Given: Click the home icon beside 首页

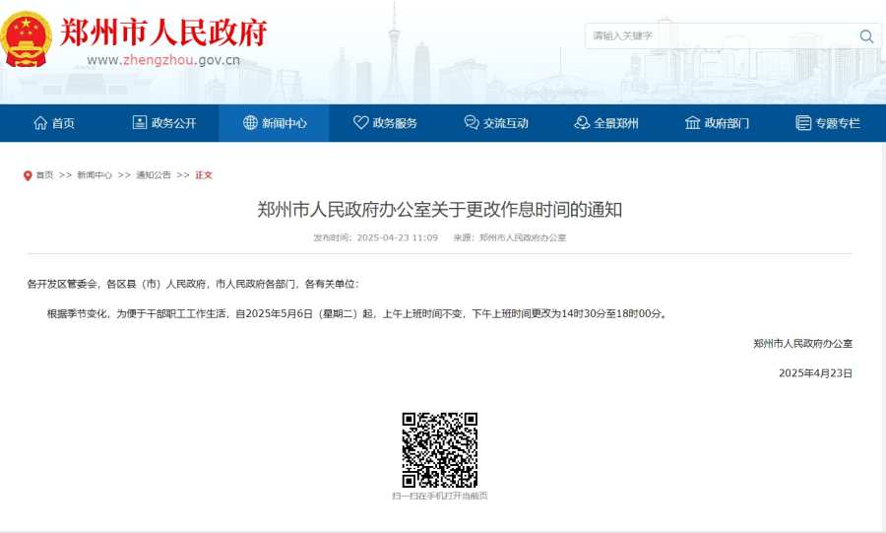Looking at the screenshot, I should [40, 123].
